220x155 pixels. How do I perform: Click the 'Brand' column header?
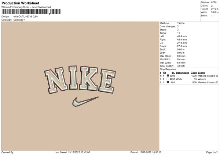coord(201,73)
